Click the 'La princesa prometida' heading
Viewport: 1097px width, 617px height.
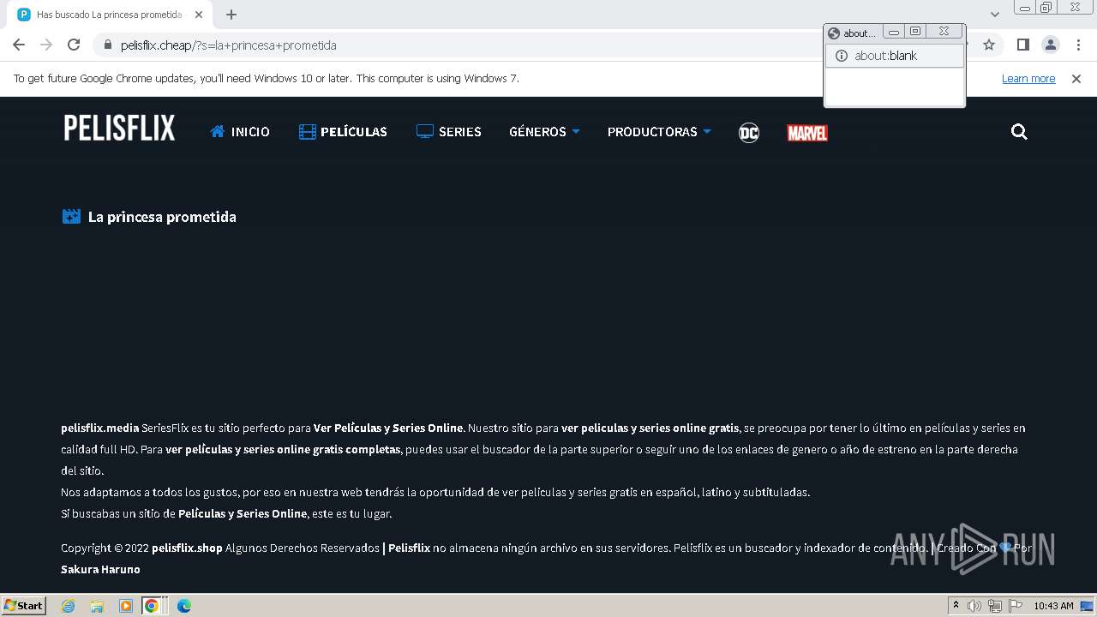pos(162,217)
